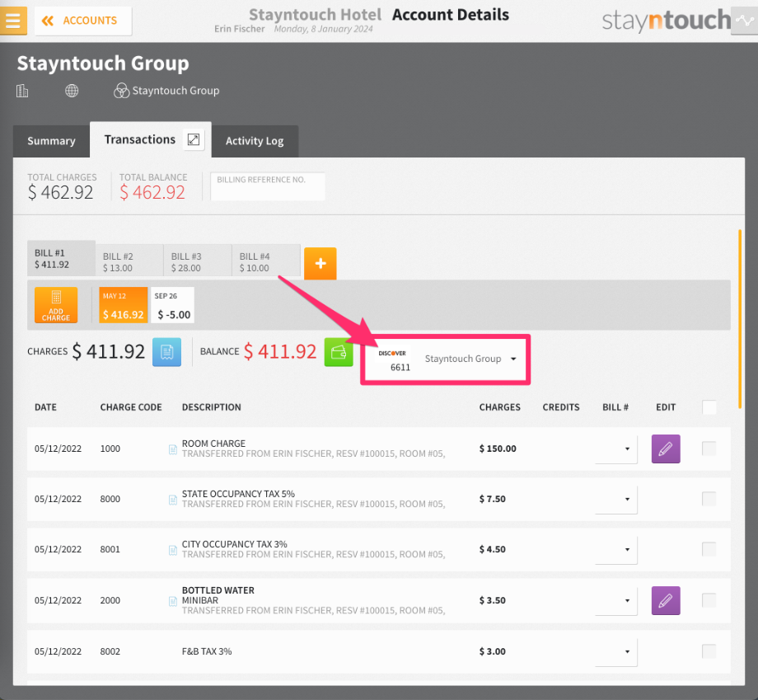
Task: Edit the Room Charge transaction
Action: click(666, 449)
